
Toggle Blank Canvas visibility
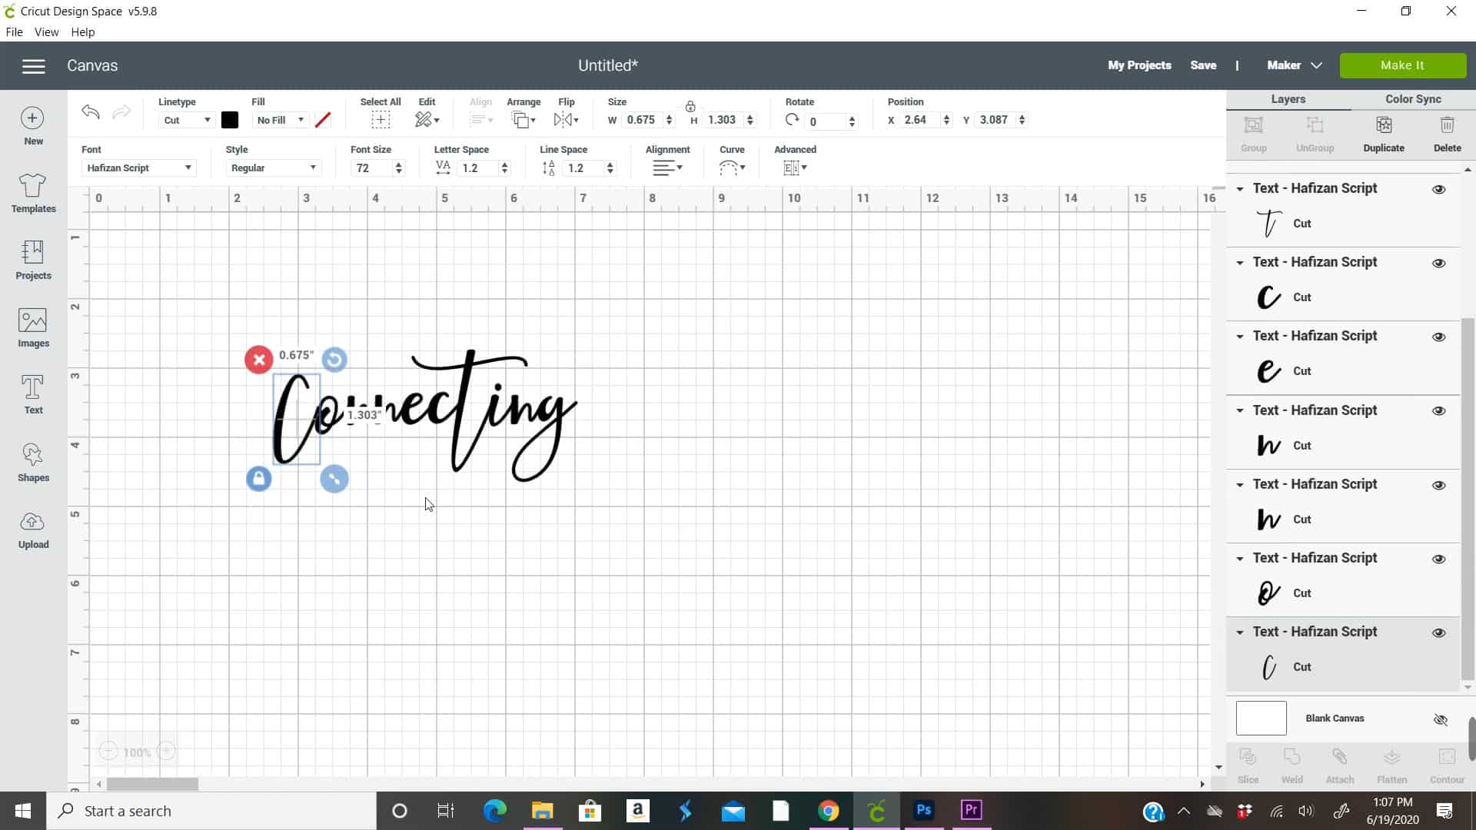click(1441, 719)
